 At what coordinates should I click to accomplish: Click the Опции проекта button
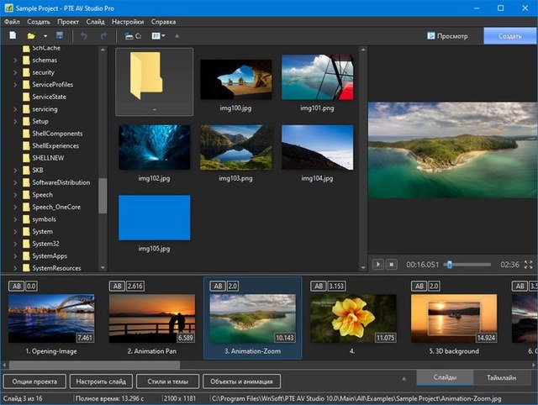(34, 381)
